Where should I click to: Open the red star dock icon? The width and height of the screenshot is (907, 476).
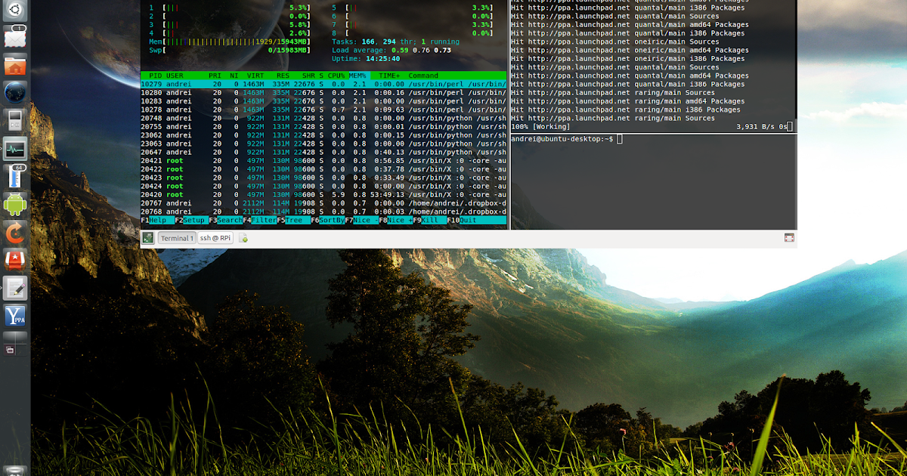point(14,261)
